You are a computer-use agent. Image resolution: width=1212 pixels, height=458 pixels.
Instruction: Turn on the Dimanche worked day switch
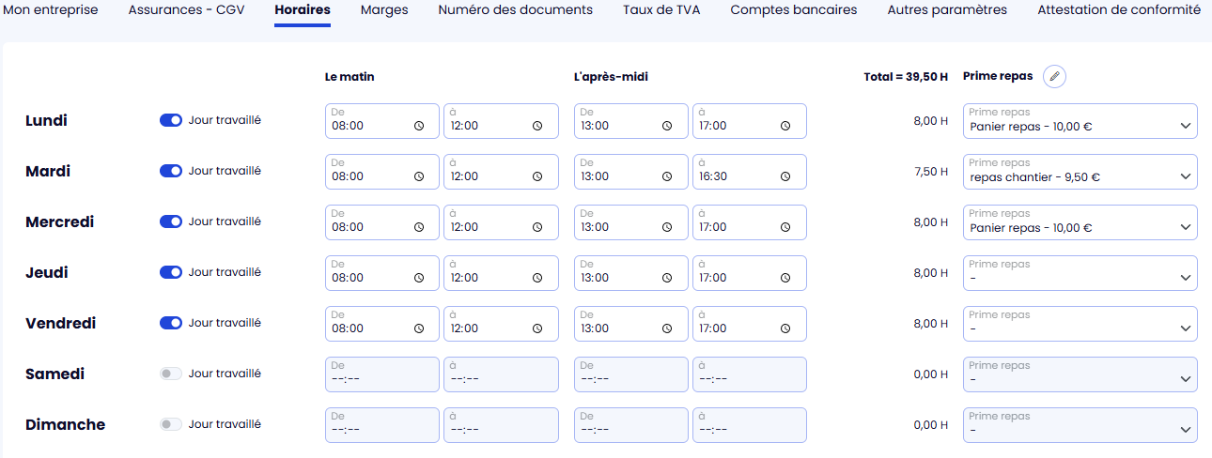pyautogui.click(x=171, y=424)
